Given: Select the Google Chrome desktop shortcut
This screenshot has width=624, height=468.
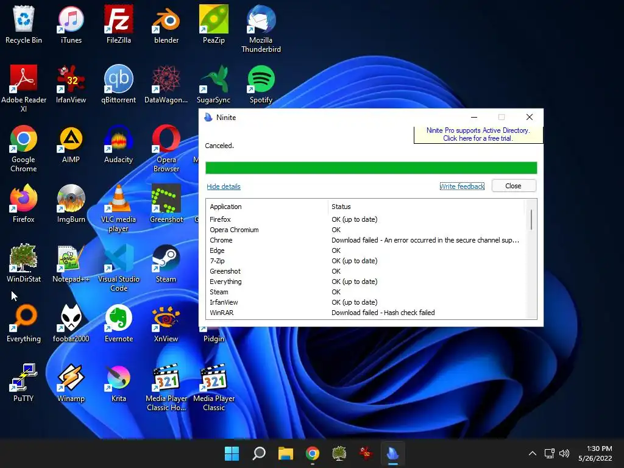Looking at the screenshot, I should tap(24, 149).
